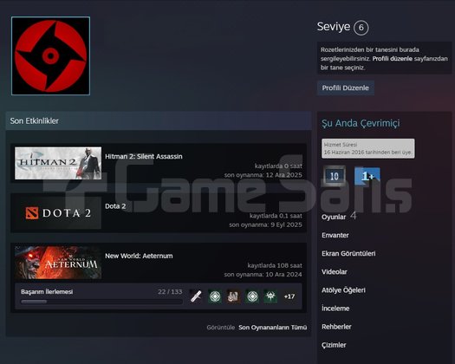Open the 10 years of service badge
The height and width of the screenshot is (364, 455).
(x=335, y=176)
